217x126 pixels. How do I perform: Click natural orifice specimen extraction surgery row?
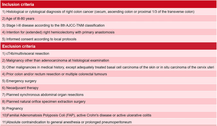pyautogui.click(x=108, y=101)
